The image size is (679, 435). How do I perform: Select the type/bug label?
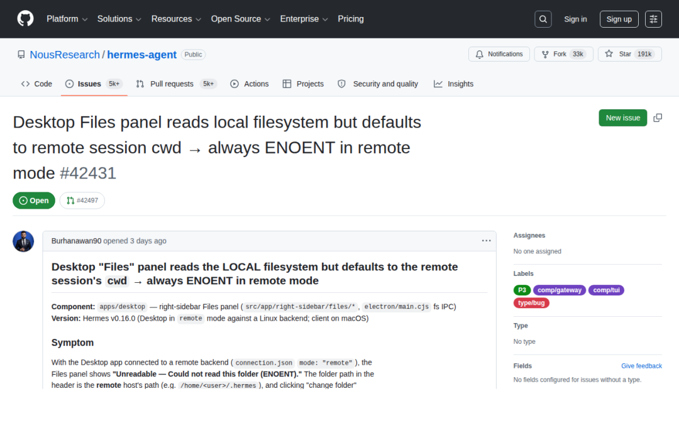point(531,303)
